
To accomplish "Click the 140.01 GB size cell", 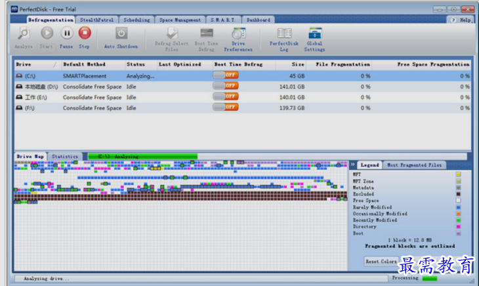I will click(292, 97).
